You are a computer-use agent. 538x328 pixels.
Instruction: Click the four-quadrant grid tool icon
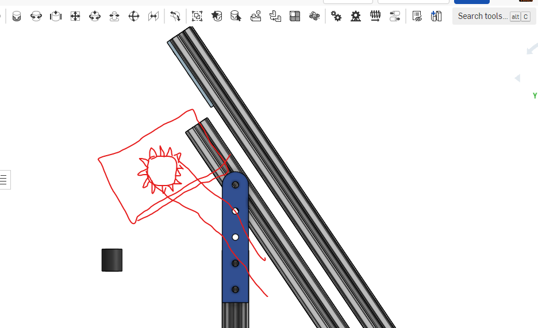point(295,16)
